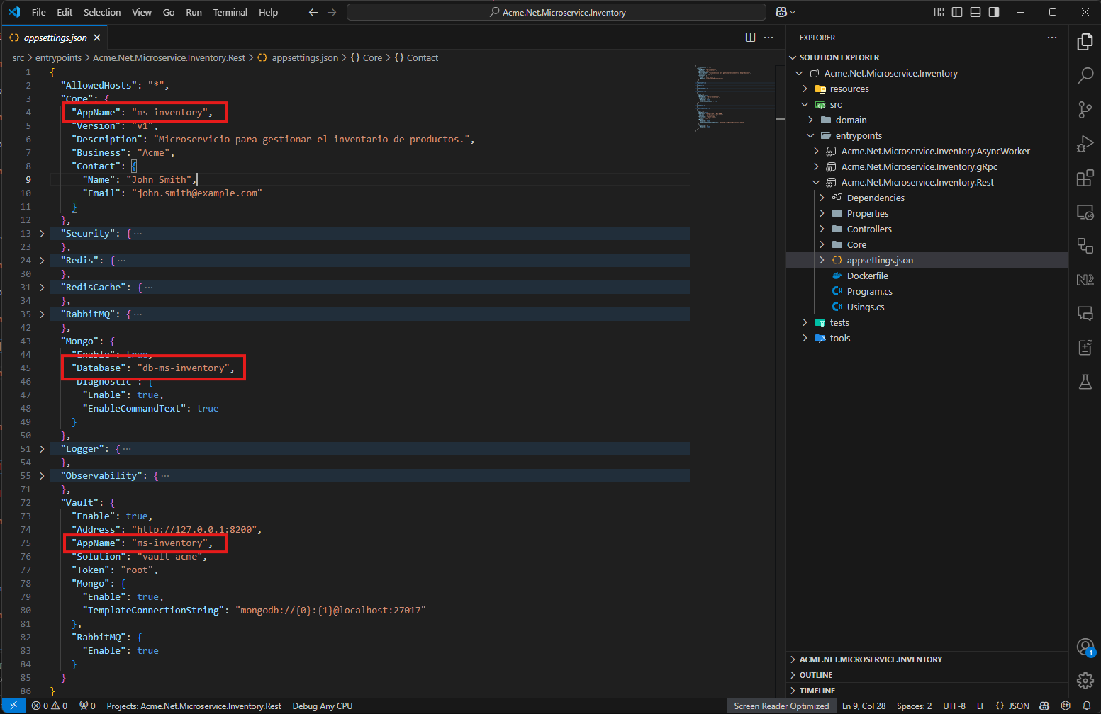Click the code minimap preview
This screenshot has width=1101, height=714.
click(x=733, y=98)
